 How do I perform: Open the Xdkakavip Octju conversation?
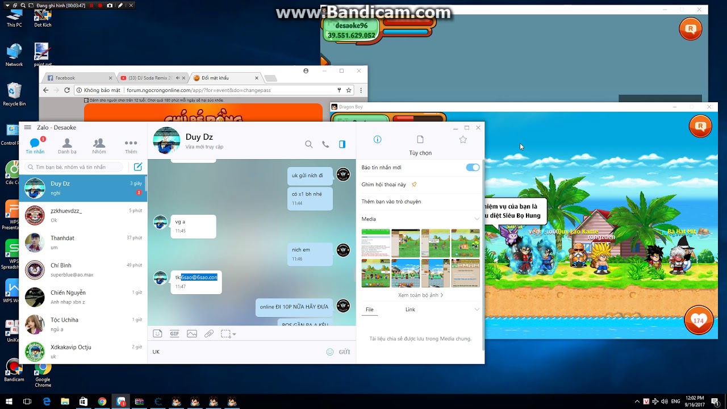tap(83, 351)
